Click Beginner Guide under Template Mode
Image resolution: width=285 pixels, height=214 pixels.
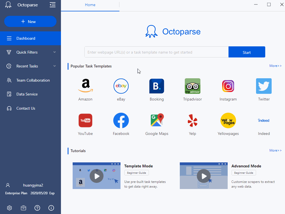pyautogui.click(x=136, y=173)
